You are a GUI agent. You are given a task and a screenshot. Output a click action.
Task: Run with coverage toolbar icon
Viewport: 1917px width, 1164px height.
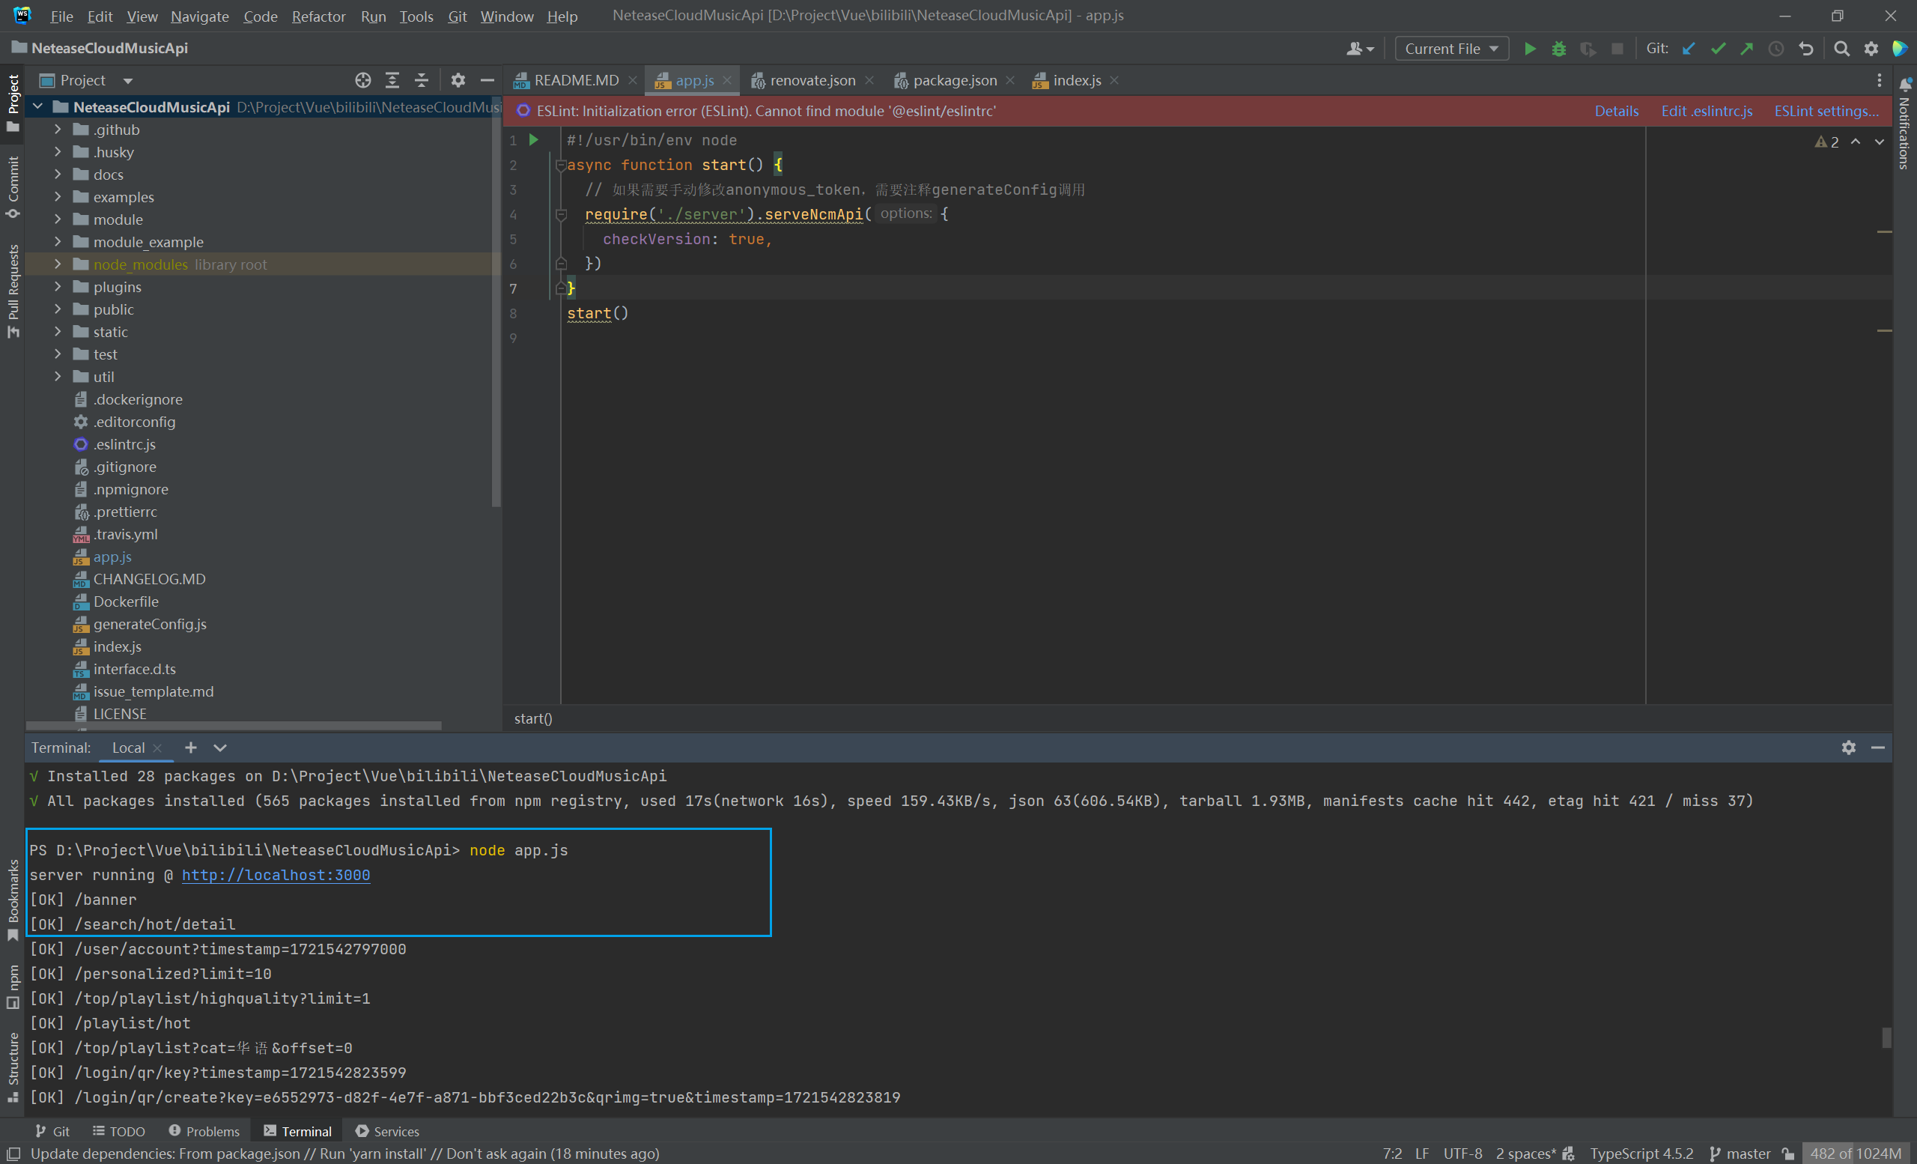[x=1588, y=48]
